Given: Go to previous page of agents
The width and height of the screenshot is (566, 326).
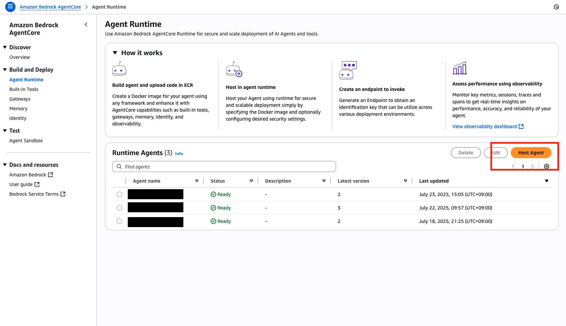Looking at the screenshot, I should (513, 166).
